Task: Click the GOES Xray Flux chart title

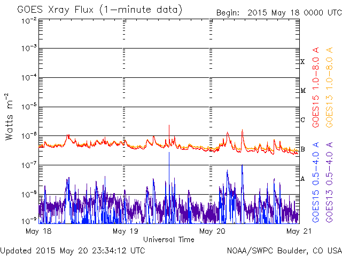Action: 100,10
